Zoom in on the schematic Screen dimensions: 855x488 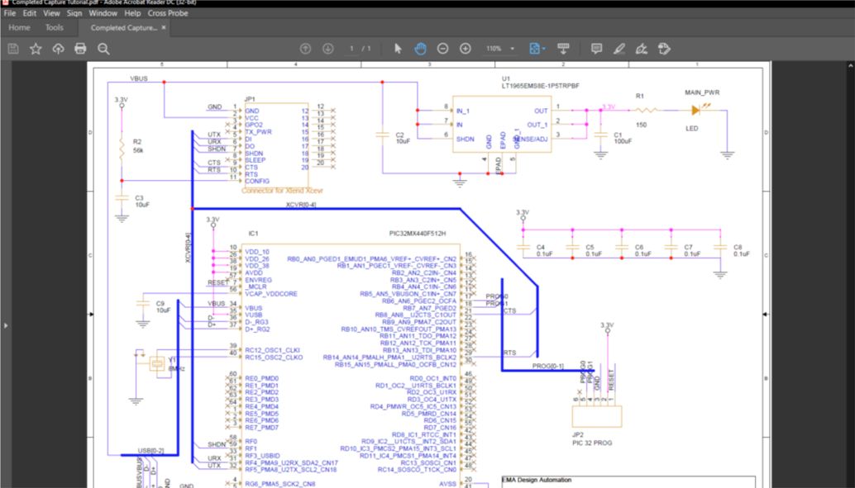pyautogui.click(x=466, y=49)
